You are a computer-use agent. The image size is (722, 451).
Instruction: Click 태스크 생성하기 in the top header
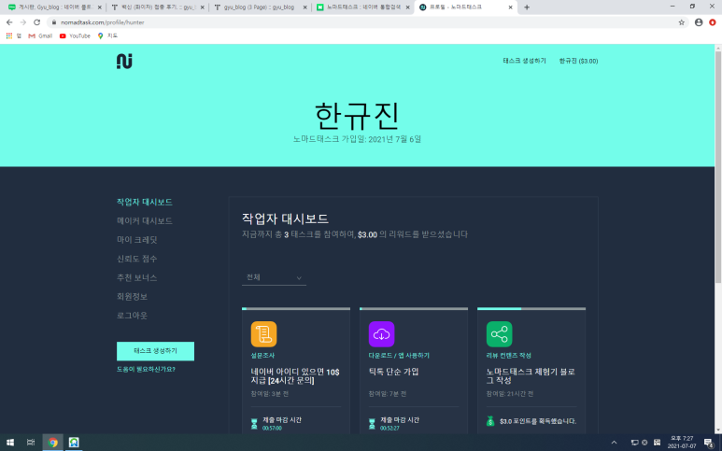click(x=525, y=61)
